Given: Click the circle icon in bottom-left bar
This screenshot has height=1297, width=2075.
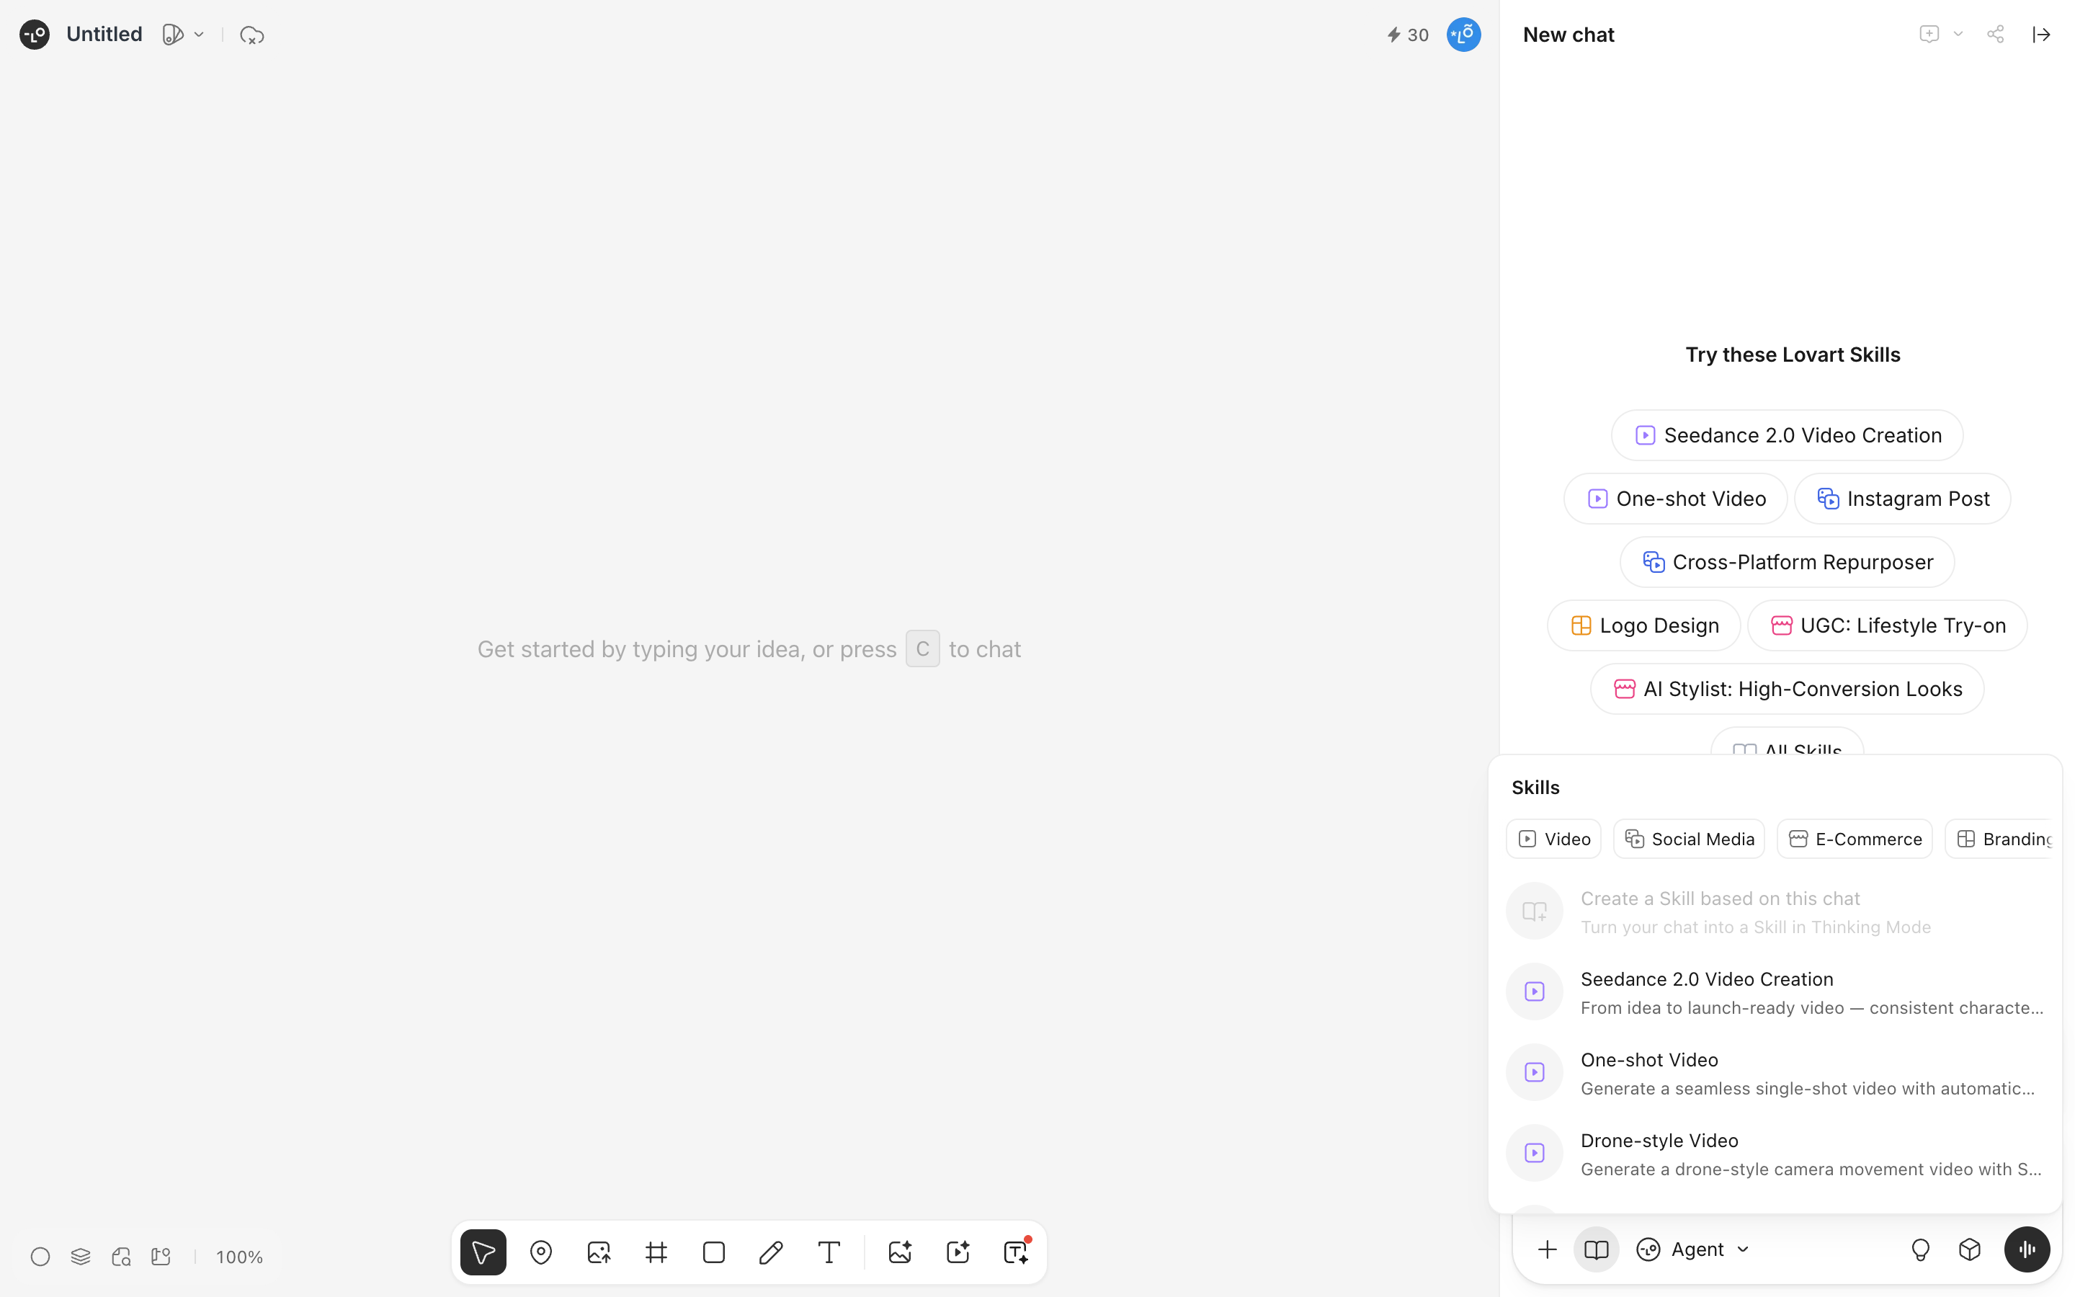Looking at the screenshot, I should click(x=40, y=1257).
